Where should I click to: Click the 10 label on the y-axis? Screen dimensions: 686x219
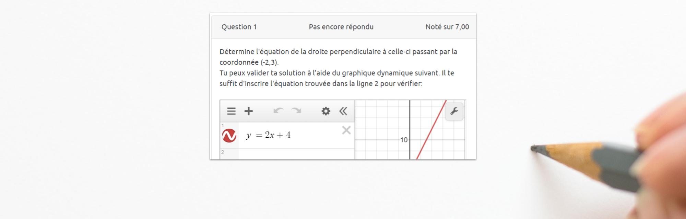point(404,140)
